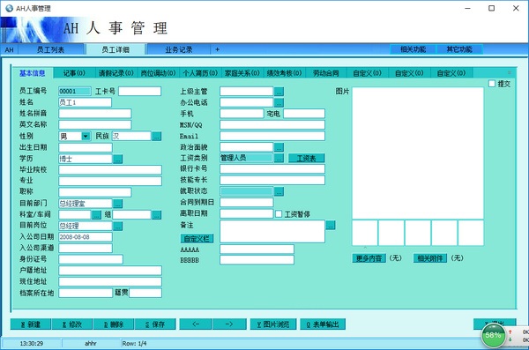Click S 保存 button

click(x=155, y=324)
